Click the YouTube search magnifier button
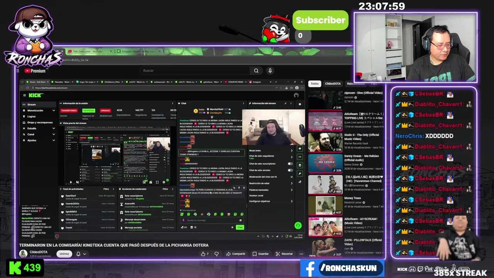This screenshot has height=278, width=494. tap(256, 71)
